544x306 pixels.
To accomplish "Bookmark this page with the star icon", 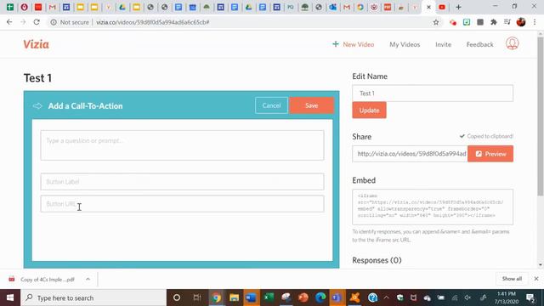I will [436, 22].
